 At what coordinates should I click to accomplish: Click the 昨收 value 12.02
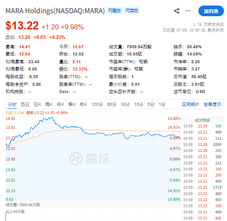[78, 54]
